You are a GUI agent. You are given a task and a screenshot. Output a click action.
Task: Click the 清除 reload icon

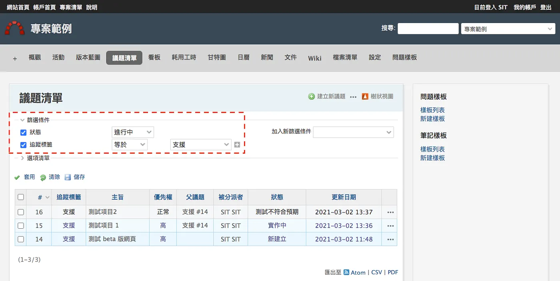click(x=43, y=177)
